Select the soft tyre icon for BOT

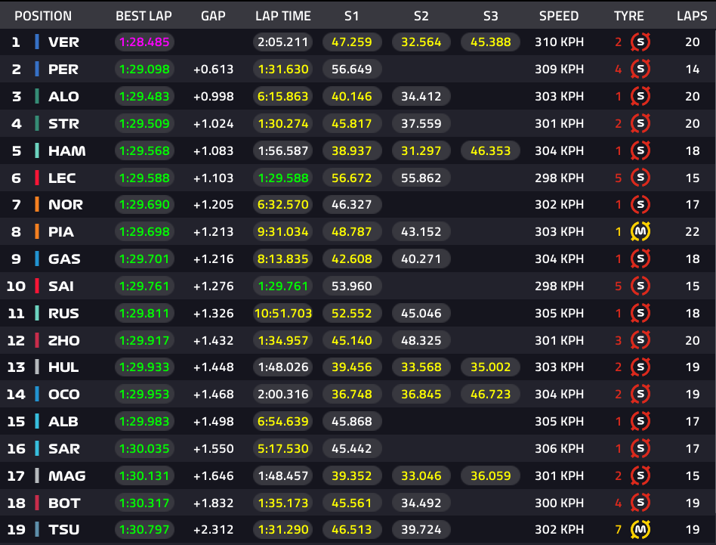(x=640, y=503)
